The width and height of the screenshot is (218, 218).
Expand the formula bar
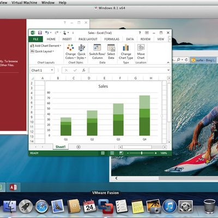coord(168,70)
